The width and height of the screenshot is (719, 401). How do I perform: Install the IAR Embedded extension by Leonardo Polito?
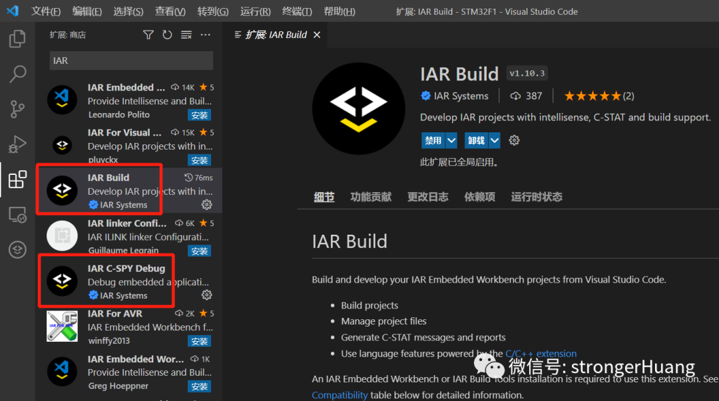(x=200, y=115)
